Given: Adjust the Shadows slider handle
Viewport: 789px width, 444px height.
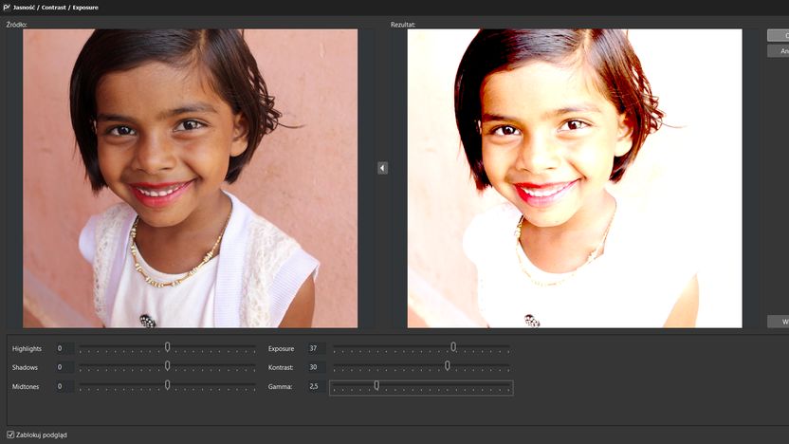Looking at the screenshot, I should (x=167, y=366).
